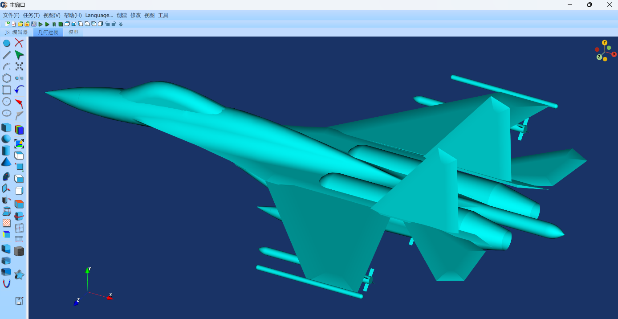618x319 pixels.
Task: Add a sphere solid primitive
Action: point(6,139)
